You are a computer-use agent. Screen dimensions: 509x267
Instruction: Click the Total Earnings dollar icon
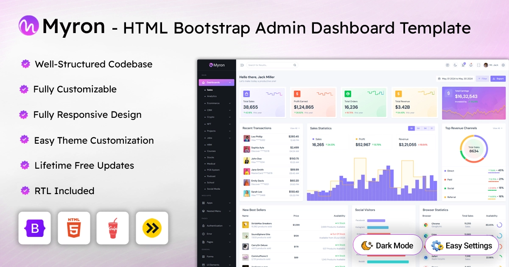pyautogui.click(x=449, y=94)
